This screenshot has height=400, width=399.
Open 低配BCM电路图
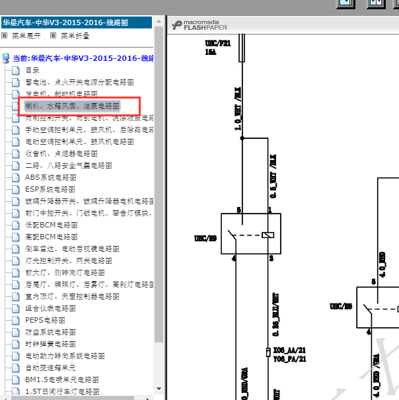[52, 225]
